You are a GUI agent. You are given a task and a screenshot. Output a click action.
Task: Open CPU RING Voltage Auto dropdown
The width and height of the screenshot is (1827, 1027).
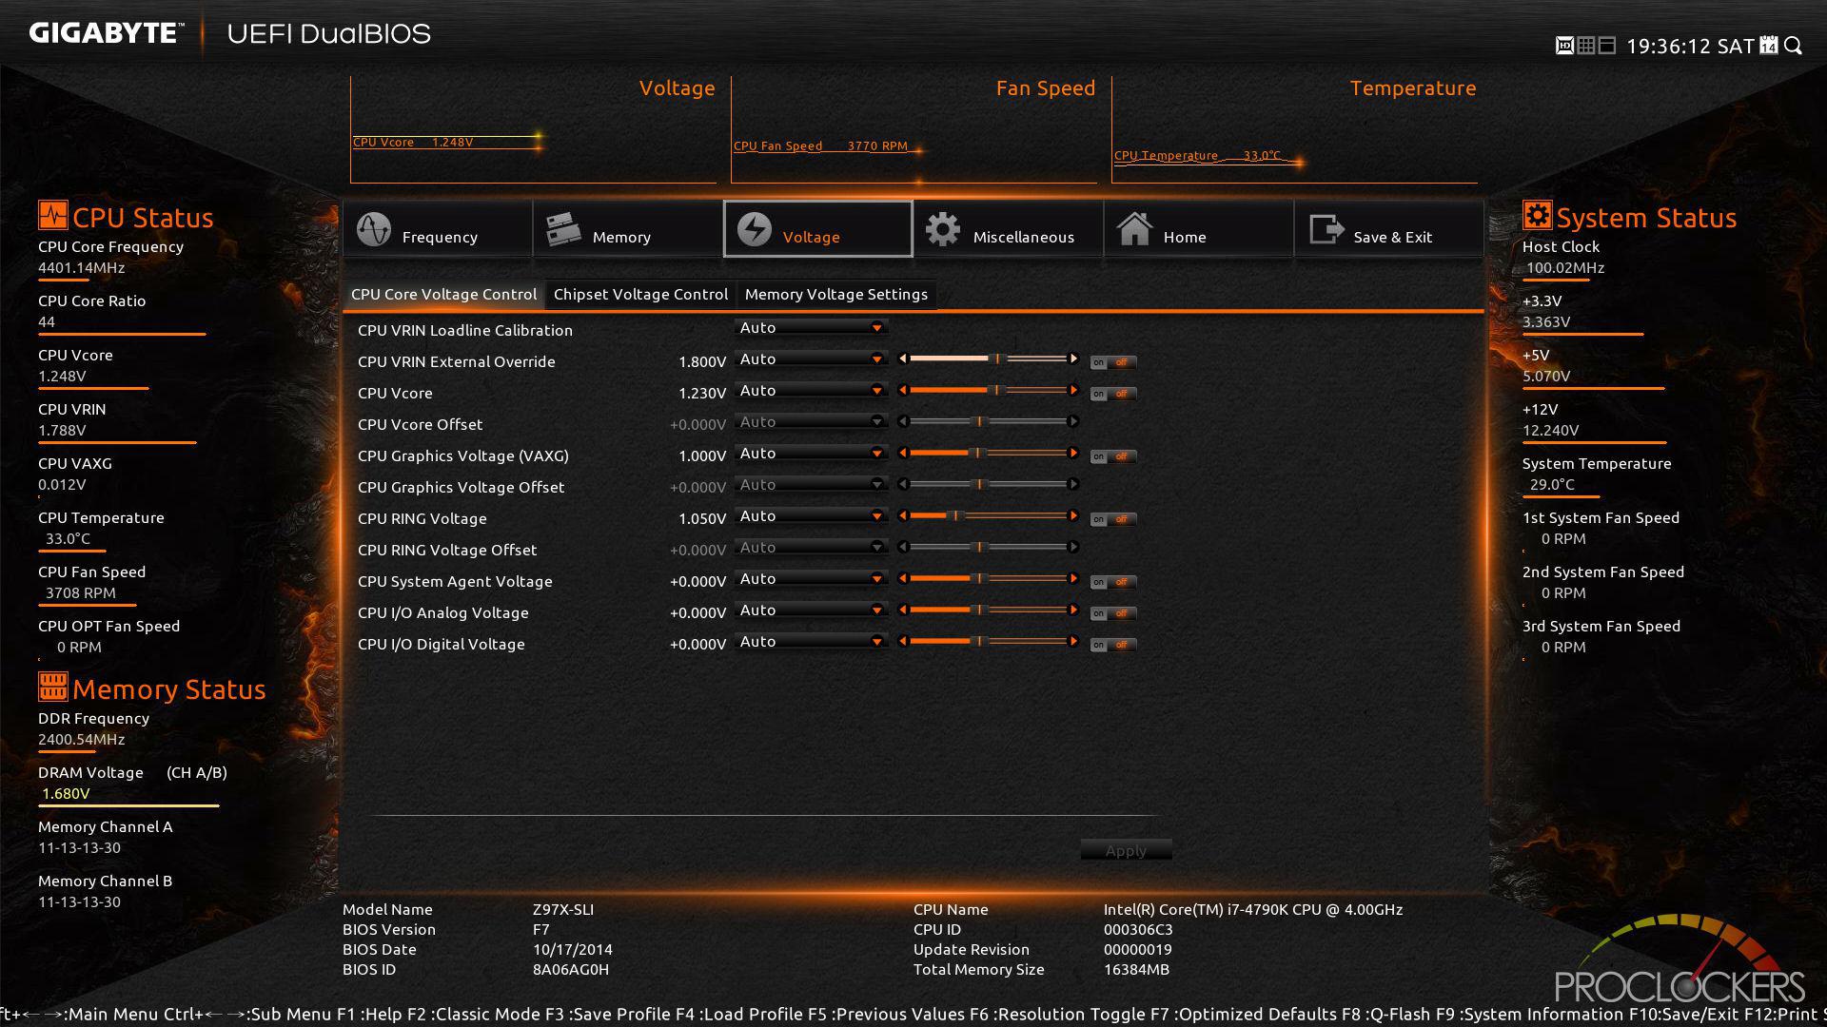point(811,515)
